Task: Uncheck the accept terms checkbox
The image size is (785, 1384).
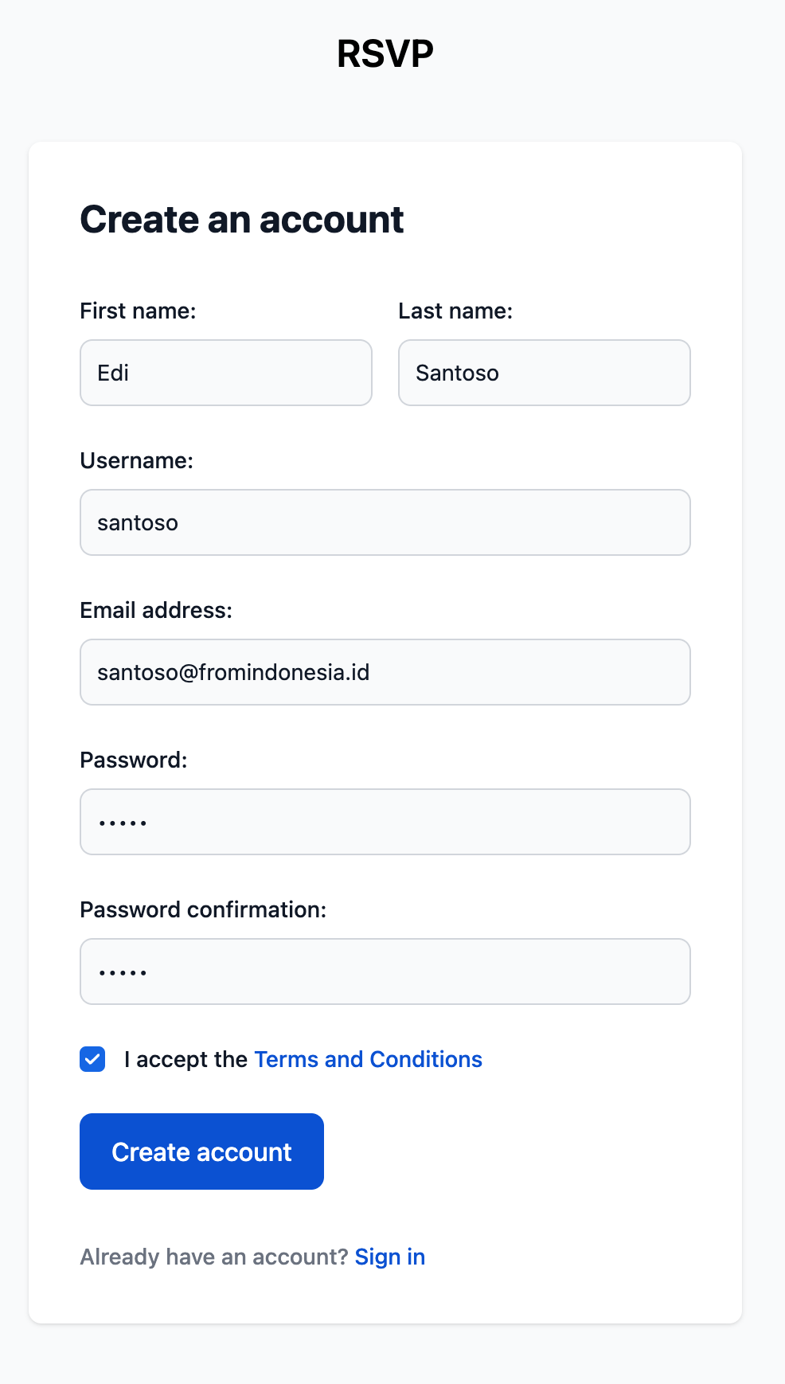Action: [92, 1059]
